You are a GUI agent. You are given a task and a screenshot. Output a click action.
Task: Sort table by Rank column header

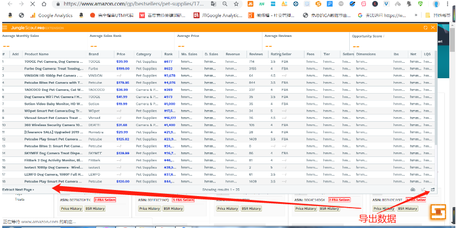[168, 55]
